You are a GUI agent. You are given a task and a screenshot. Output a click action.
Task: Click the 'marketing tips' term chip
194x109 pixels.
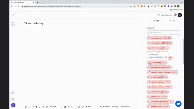pyautogui.click(x=157, y=97)
